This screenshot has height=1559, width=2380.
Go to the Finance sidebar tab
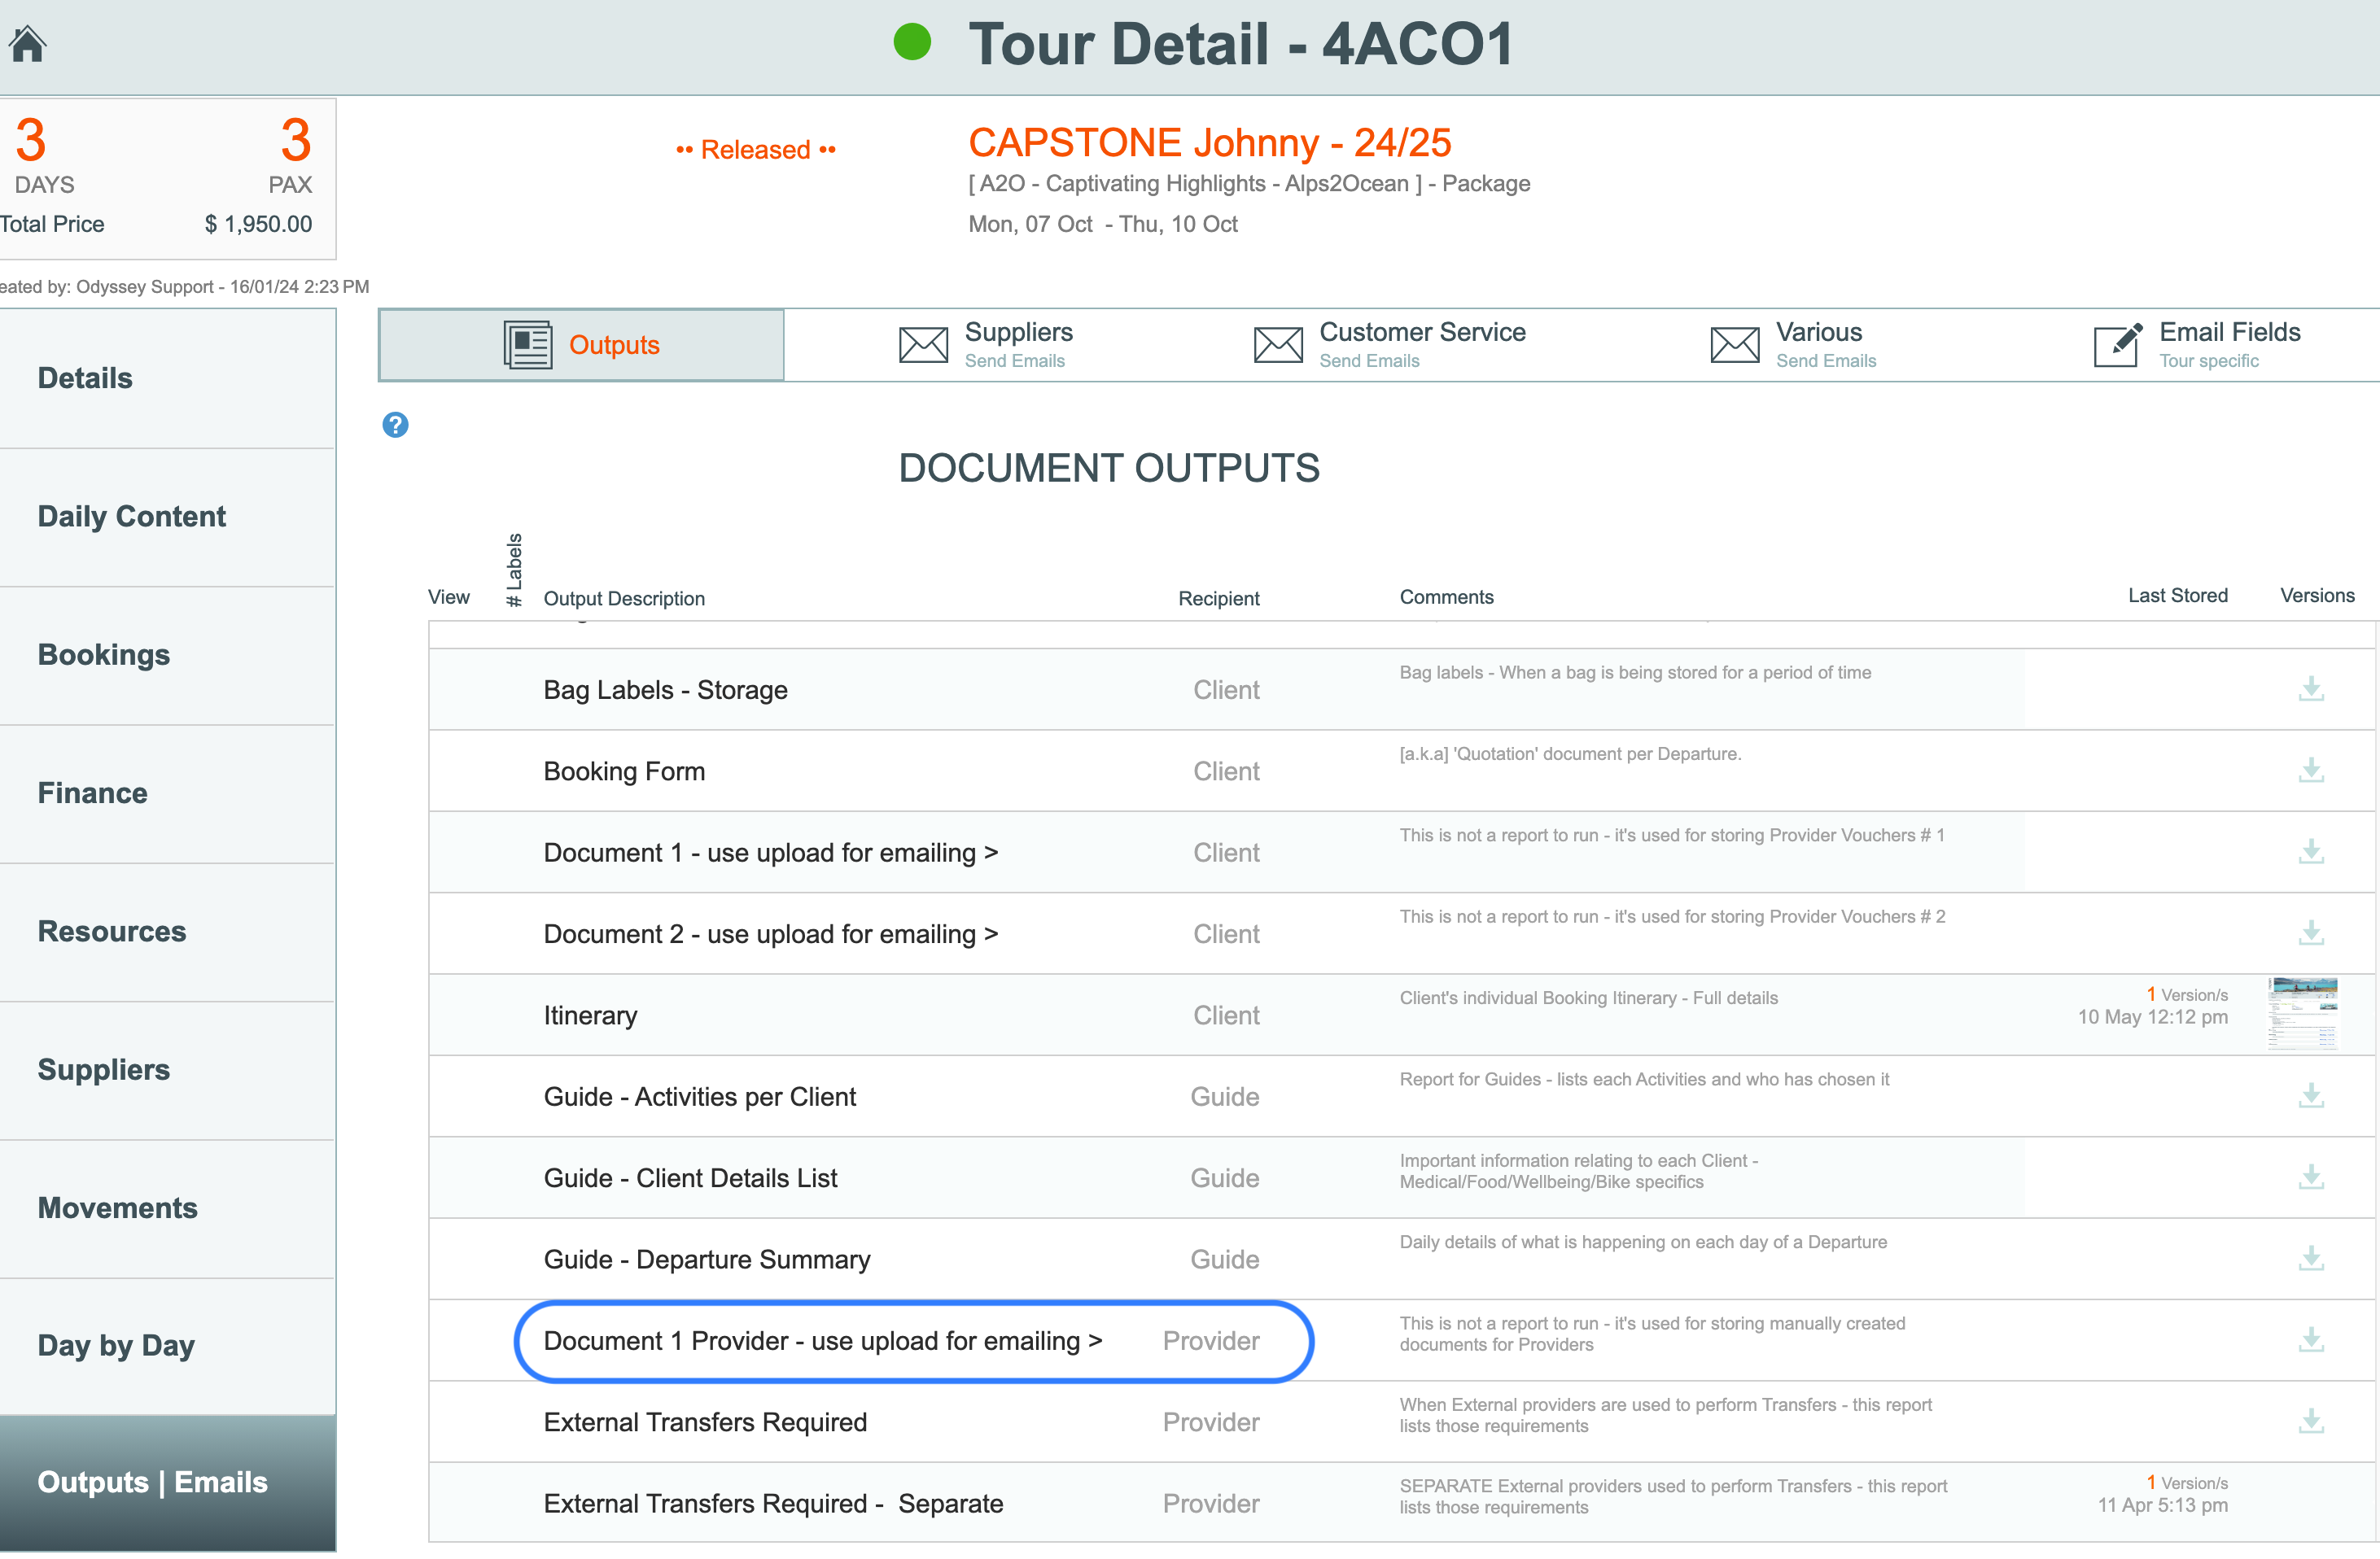coord(92,793)
